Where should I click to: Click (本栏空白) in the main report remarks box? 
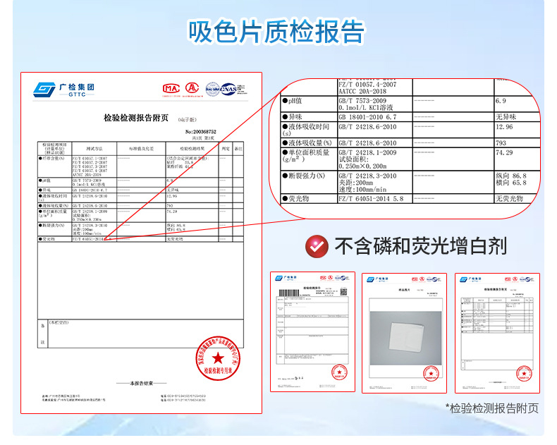pyautogui.click(x=59, y=322)
